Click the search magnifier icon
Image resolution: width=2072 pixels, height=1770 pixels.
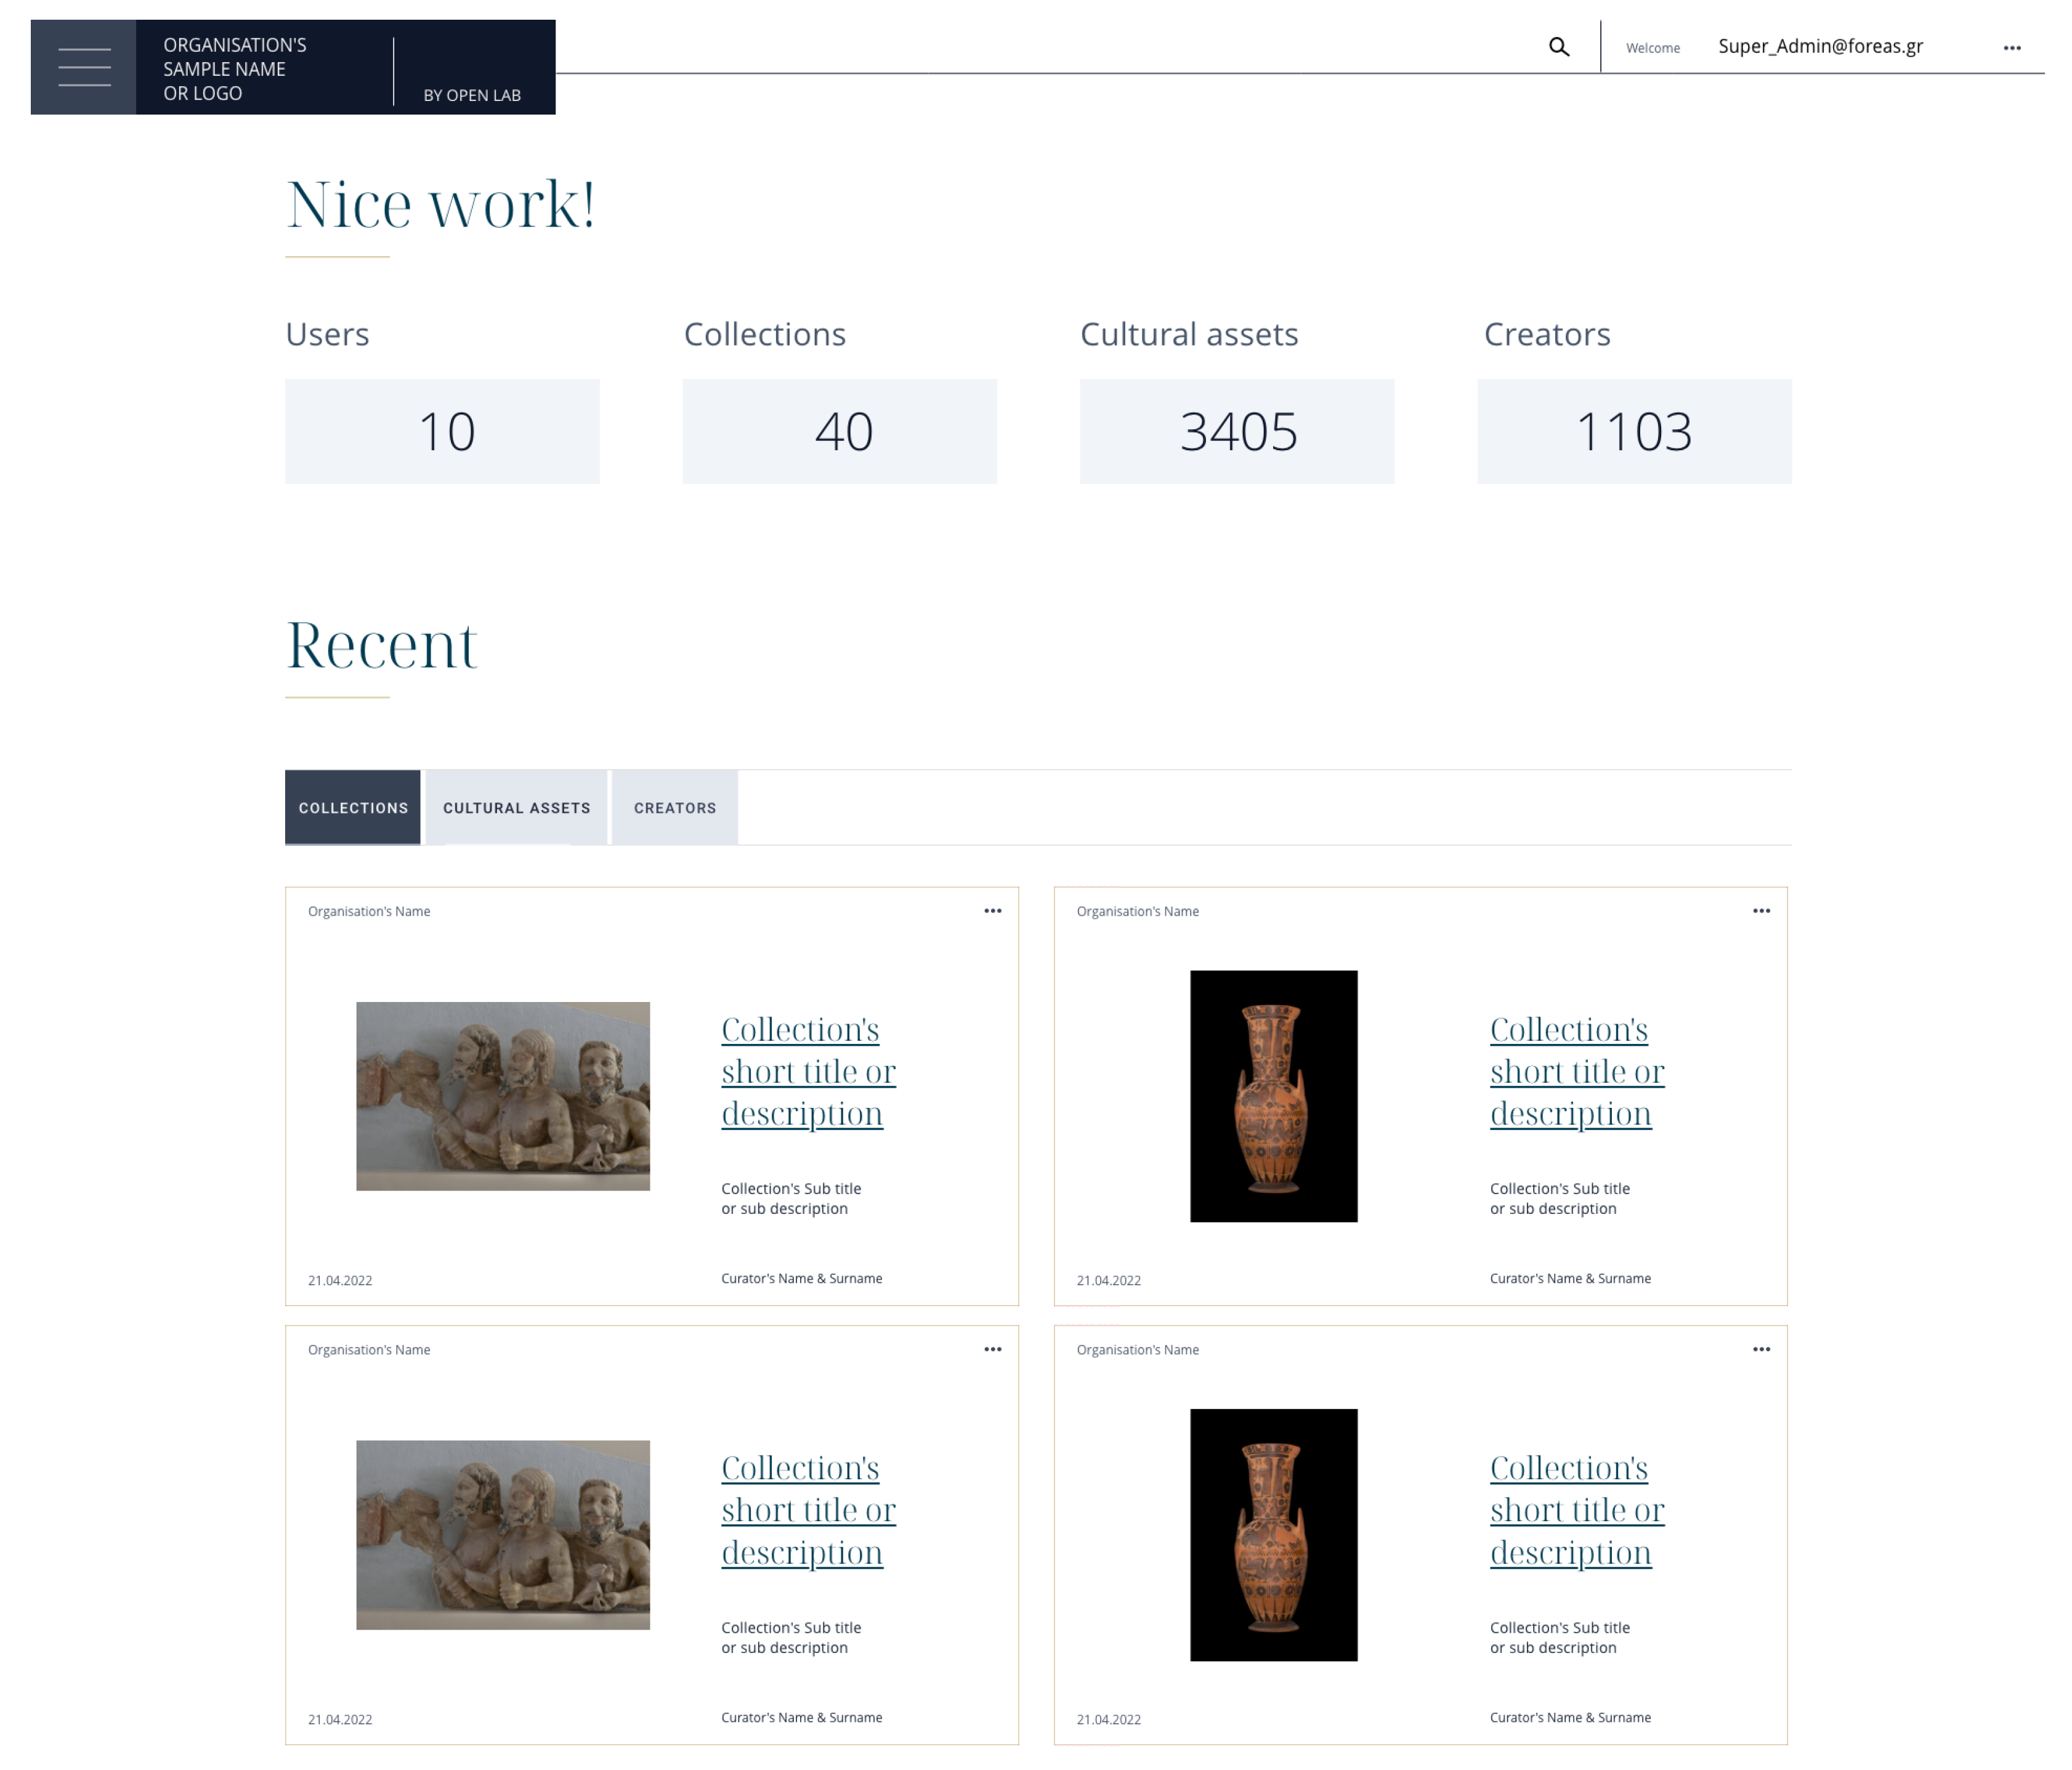click(x=1558, y=47)
